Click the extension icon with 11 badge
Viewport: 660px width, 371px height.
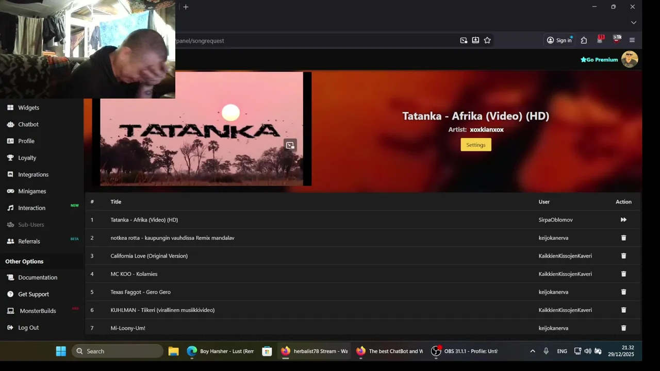click(x=600, y=40)
